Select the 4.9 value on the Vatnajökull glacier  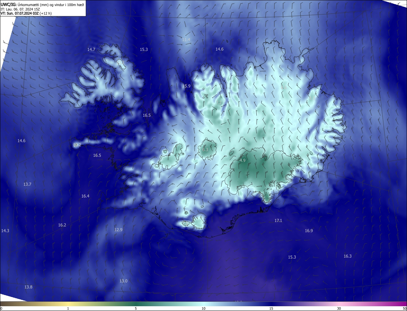point(243,160)
